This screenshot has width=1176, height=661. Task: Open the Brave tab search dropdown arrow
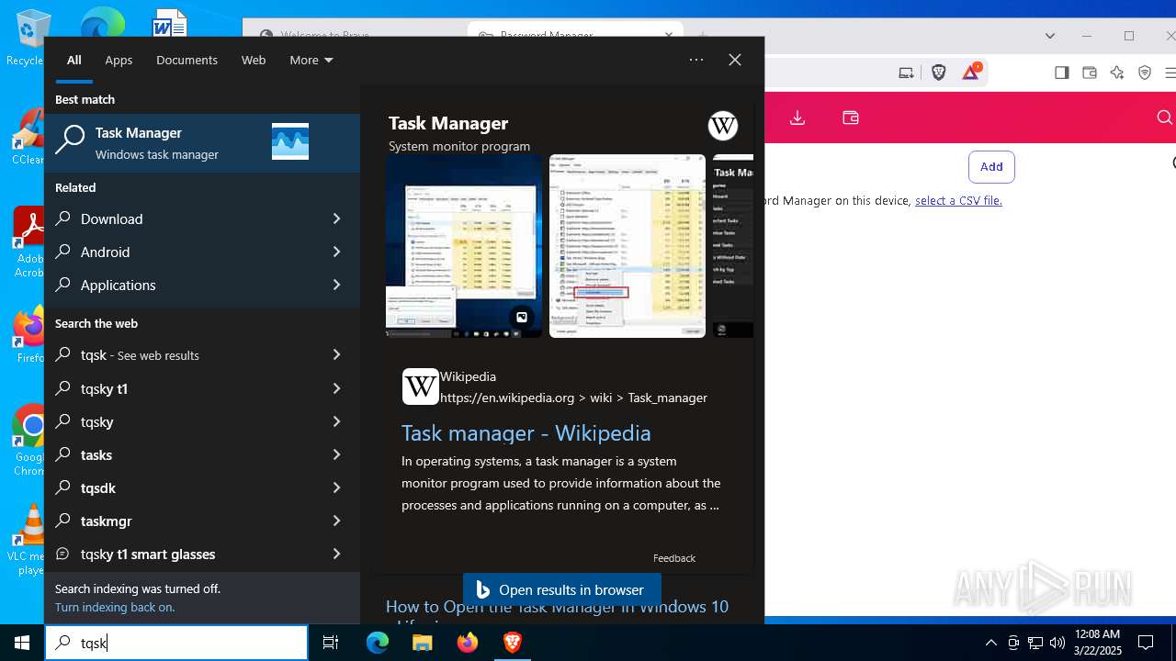point(1050,36)
